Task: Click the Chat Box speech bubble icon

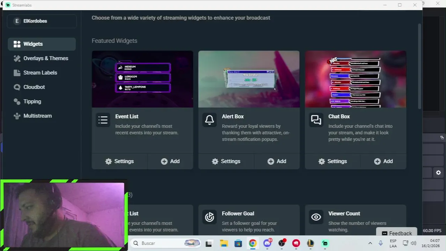Action: pyautogui.click(x=316, y=120)
